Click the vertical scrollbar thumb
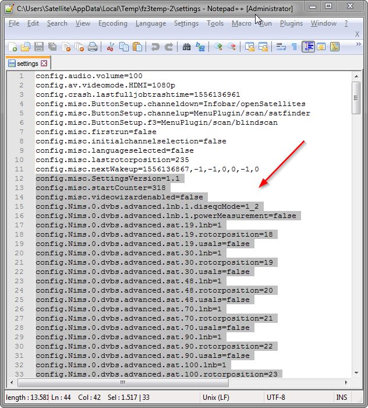The height and width of the screenshot is (408, 368). [x=356, y=98]
